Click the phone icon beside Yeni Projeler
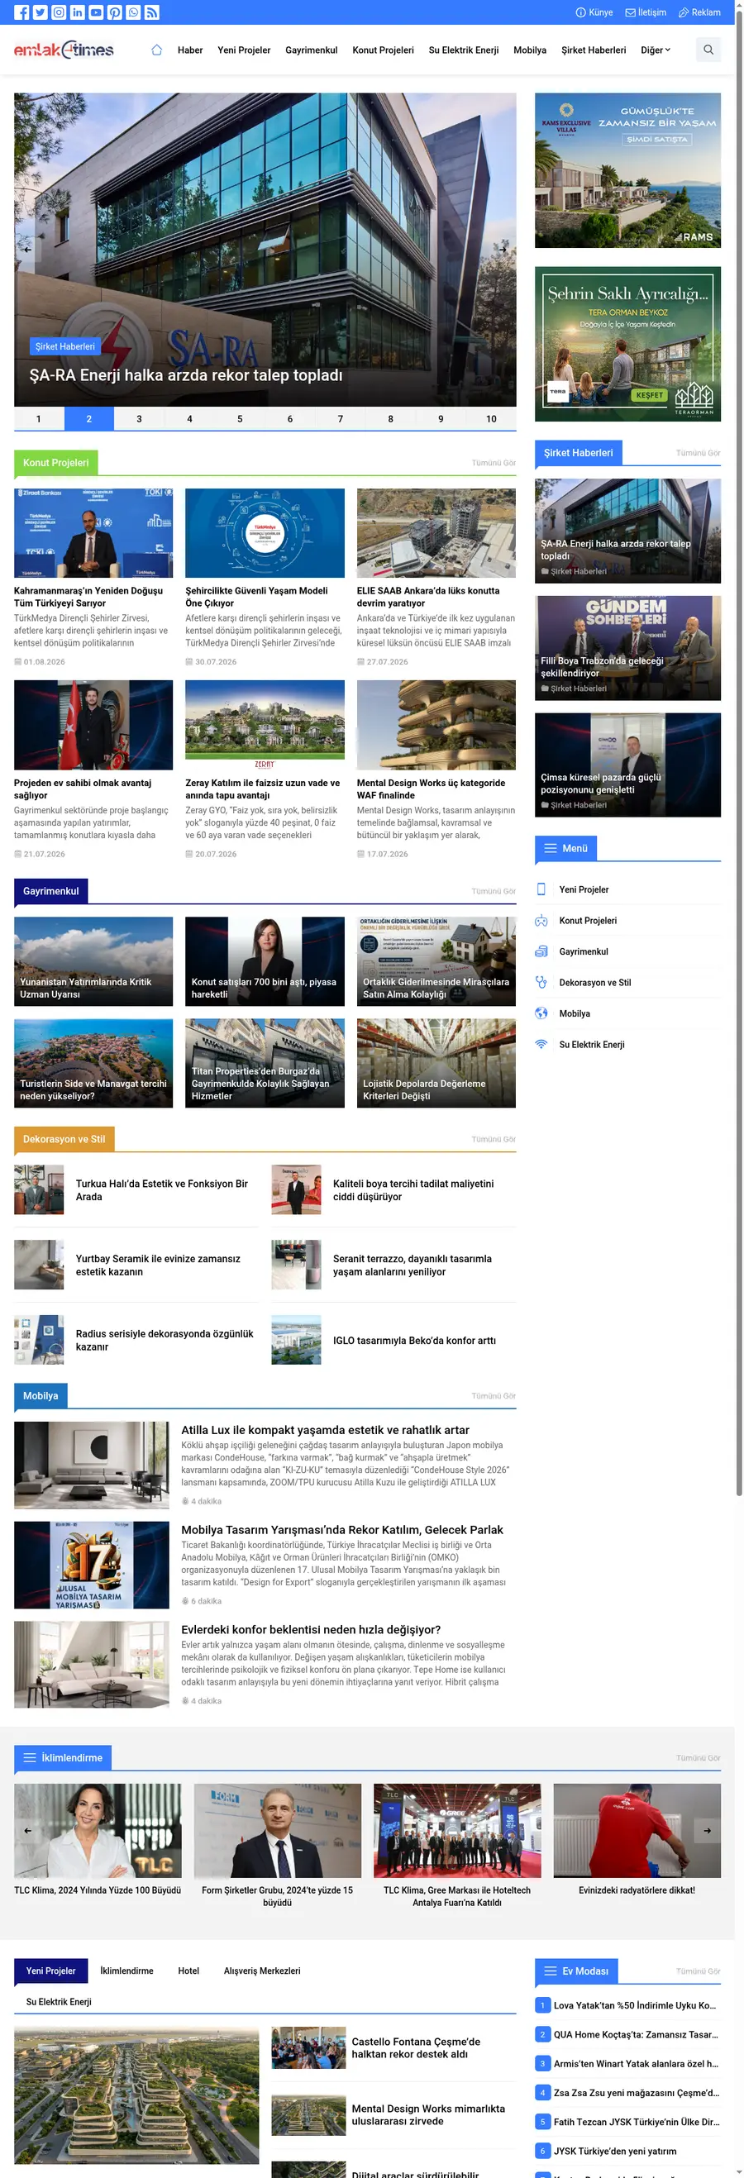The image size is (744, 2178). (x=541, y=889)
